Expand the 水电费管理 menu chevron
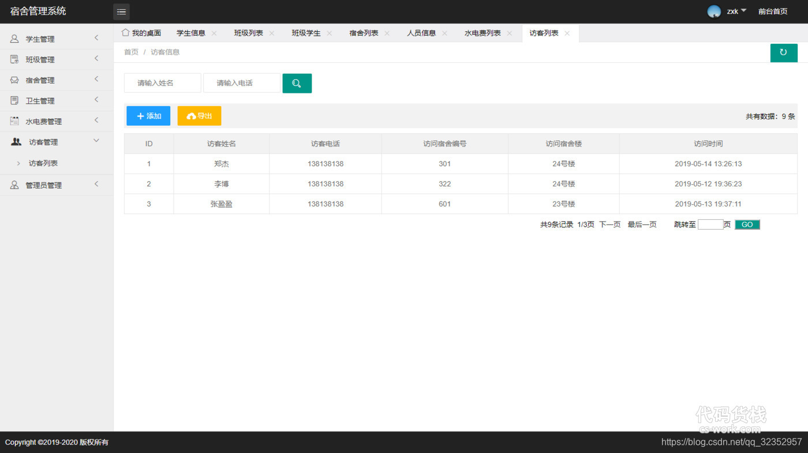Screen dimensions: 808x453 pyautogui.click(x=96, y=120)
